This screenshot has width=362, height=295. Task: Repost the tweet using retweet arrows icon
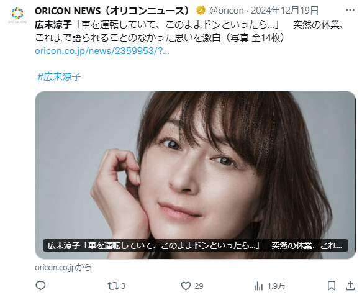point(113,286)
